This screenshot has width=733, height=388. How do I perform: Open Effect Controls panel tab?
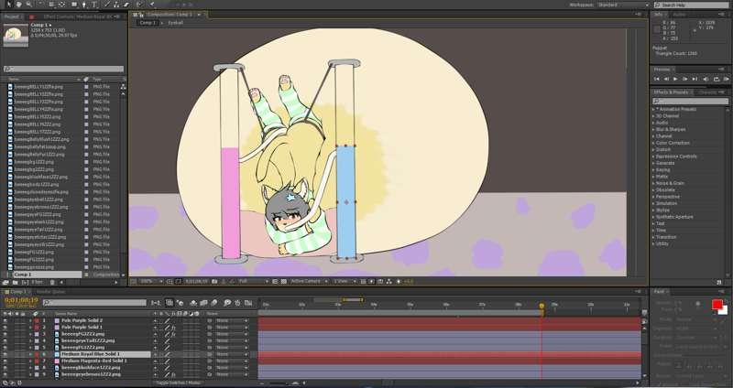click(78, 16)
